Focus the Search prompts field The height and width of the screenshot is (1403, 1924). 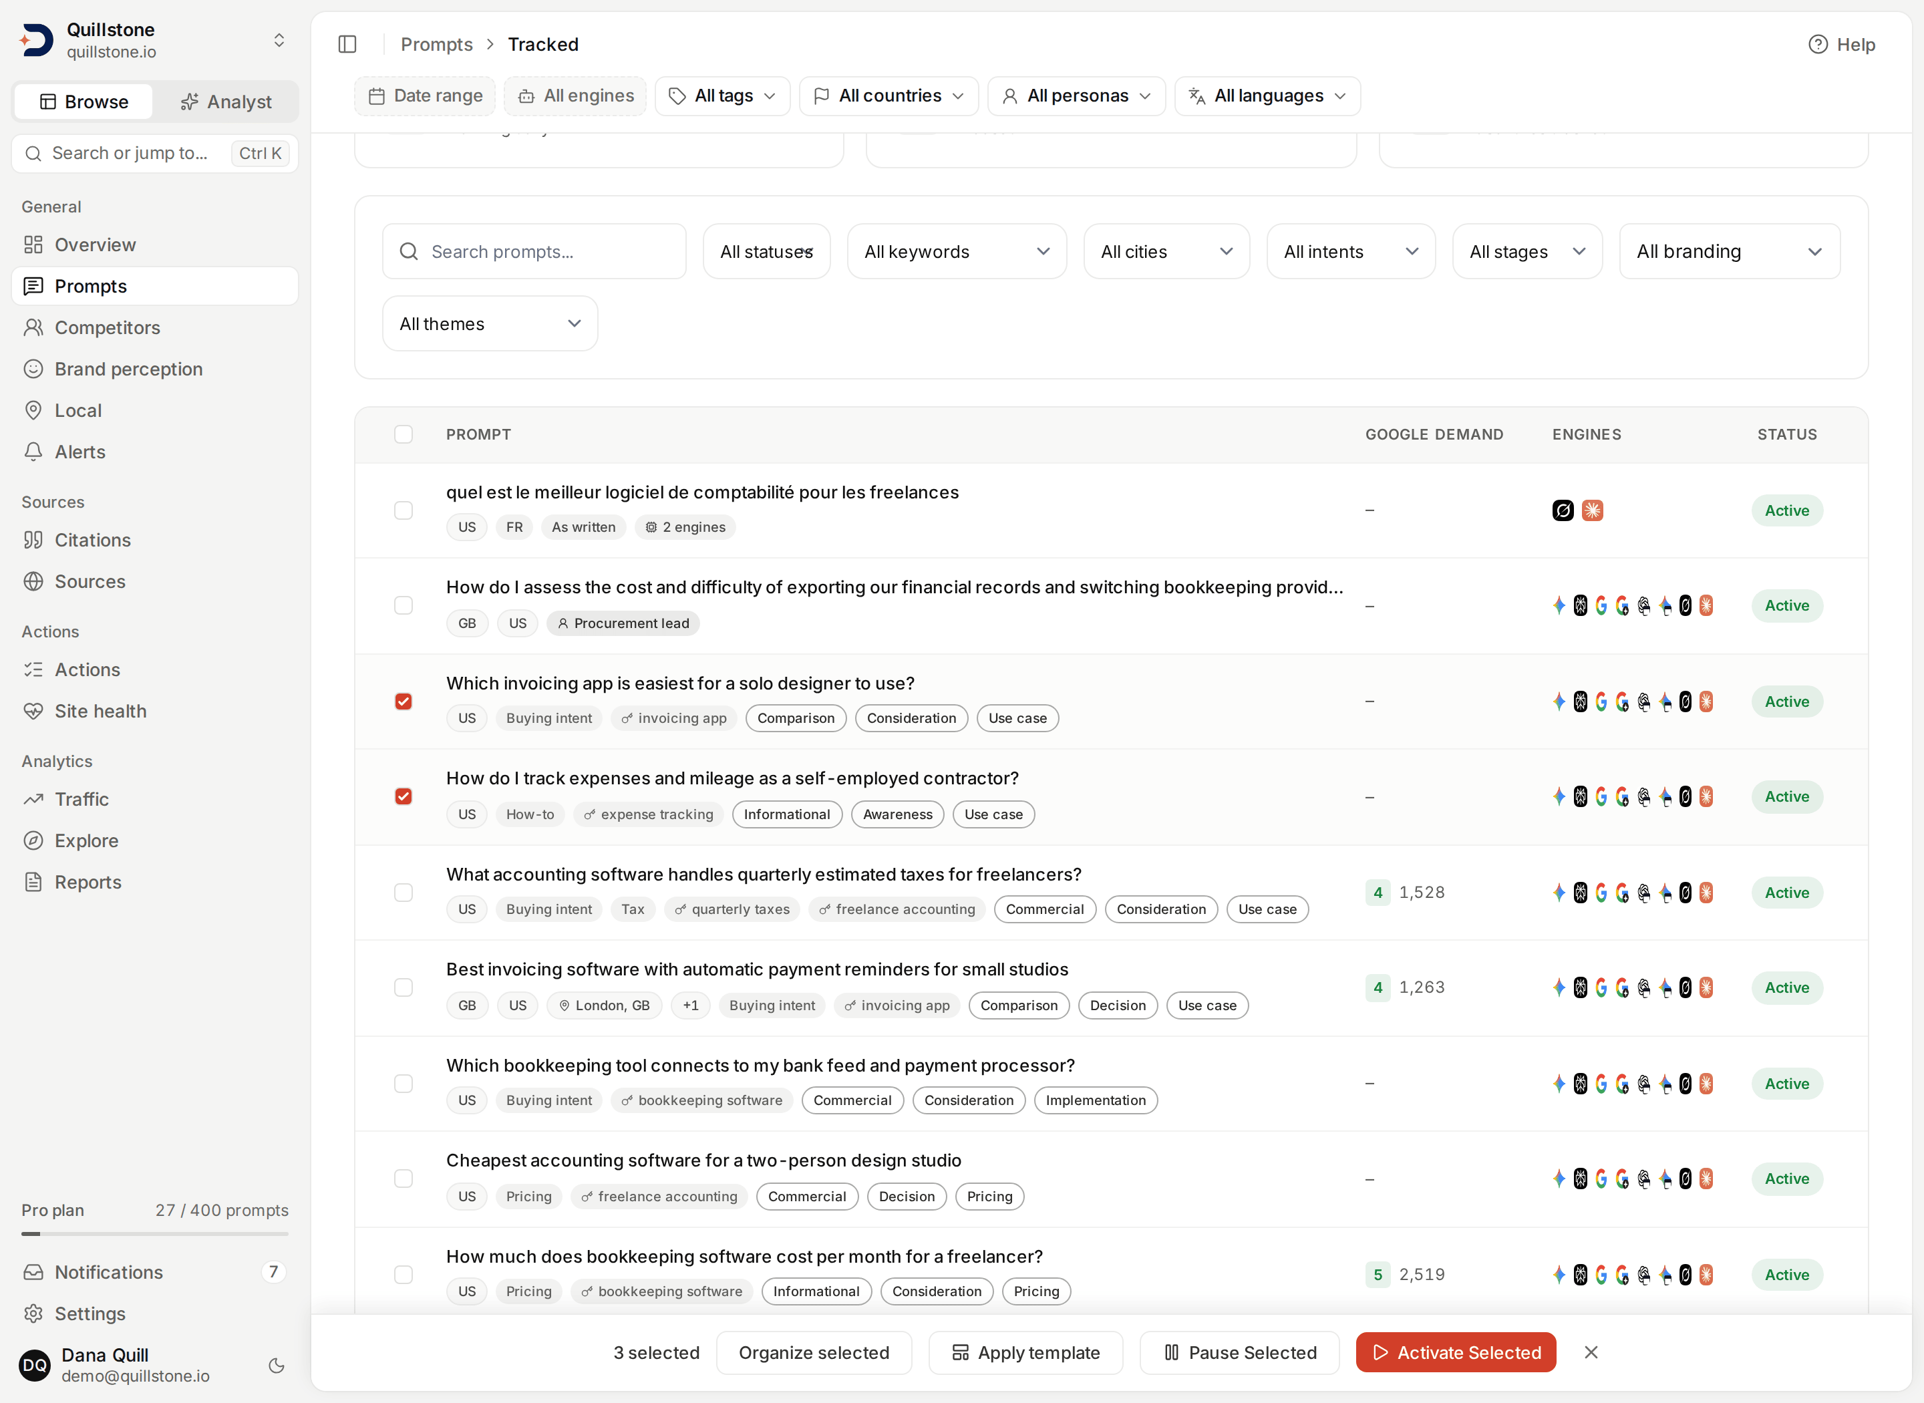tap(534, 251)
